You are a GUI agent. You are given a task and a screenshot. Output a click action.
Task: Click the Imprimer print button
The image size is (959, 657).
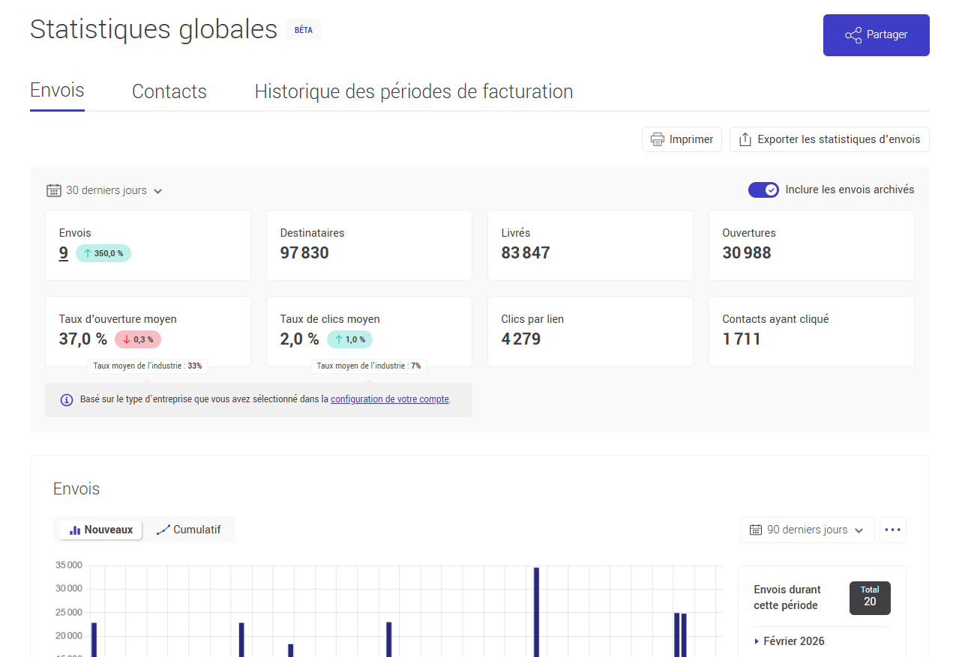click(682, 139)
